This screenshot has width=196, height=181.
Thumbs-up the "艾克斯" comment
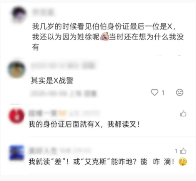click(x=183, y=151)
